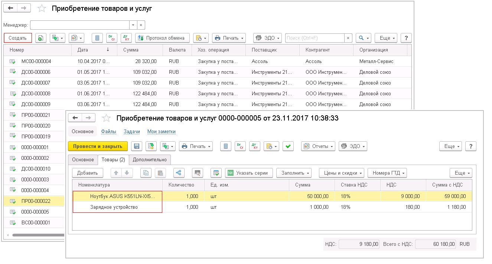Sort the list by the Дата column header

[x=94, y=50]
